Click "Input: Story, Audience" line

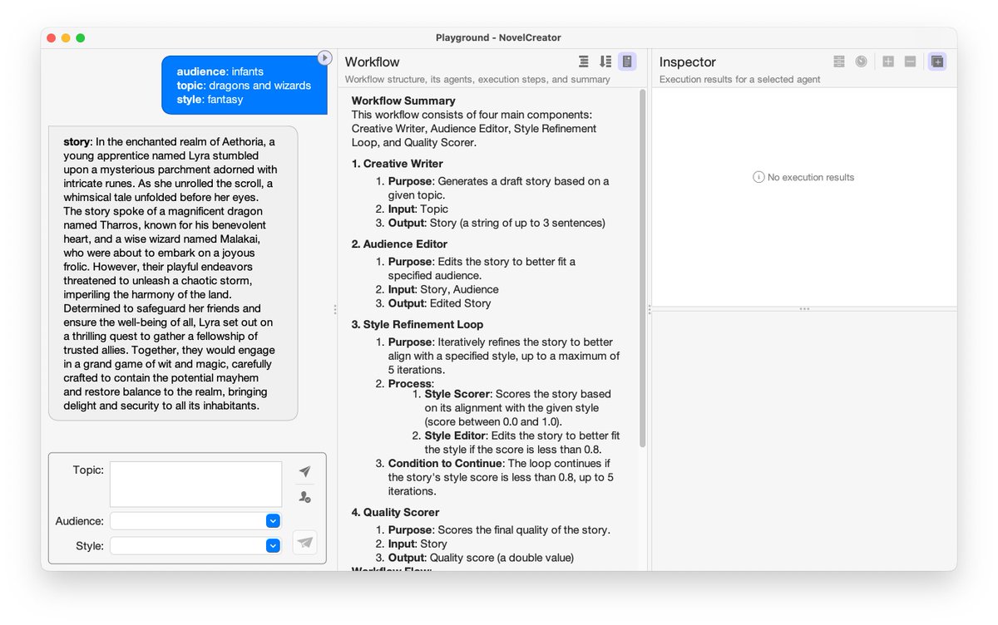coord(443,289)
